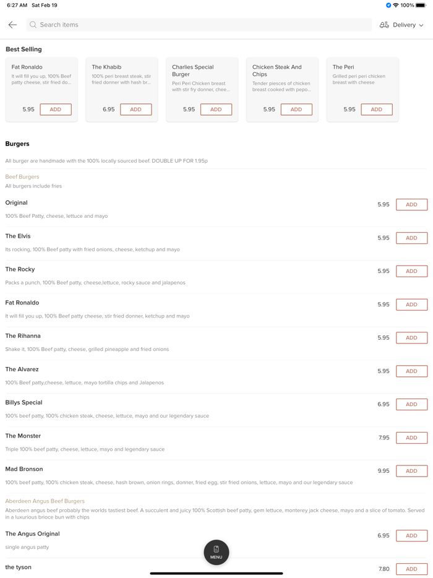Add The Elvis burger
The height and width of the screenshot is (578, 433).
tap(411, 238)
